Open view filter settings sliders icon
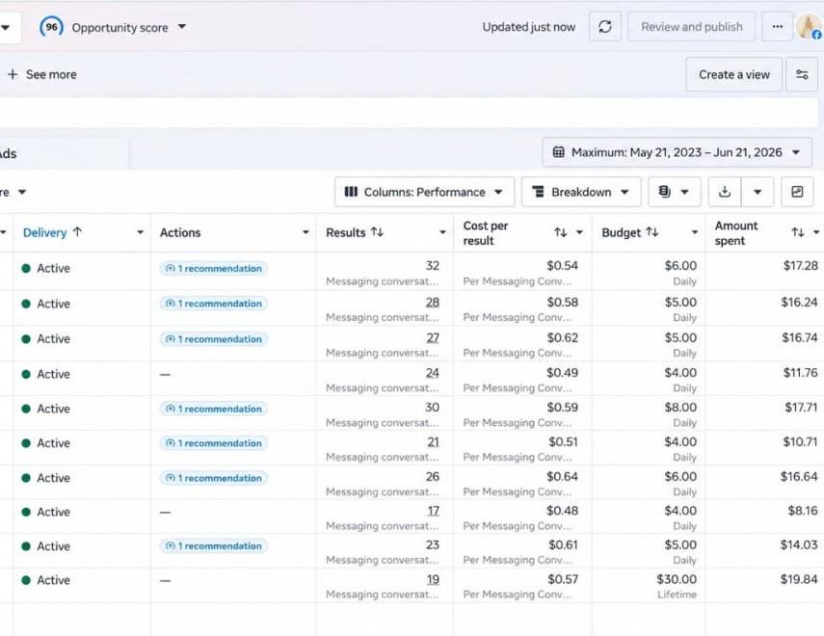 click(x=802, y=74)
